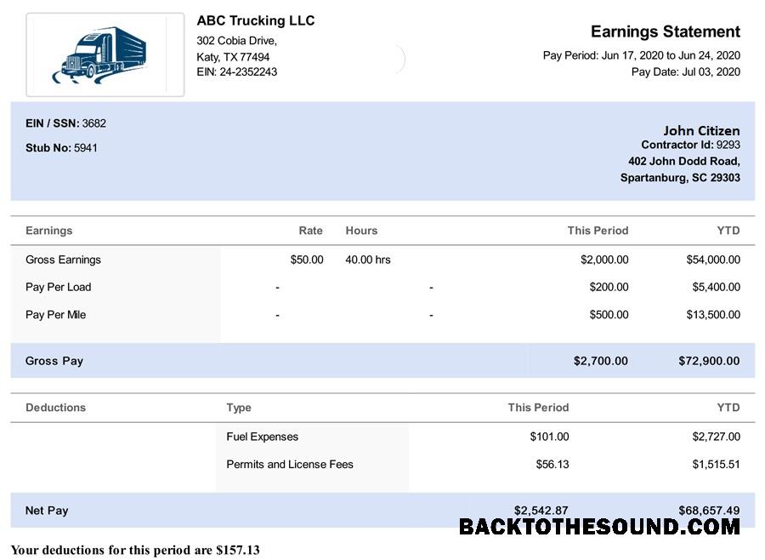Click the '$2,700.00' gross pay total
Image resolution: width=765 pixels, height=560 pixels.
coord(601,361)
